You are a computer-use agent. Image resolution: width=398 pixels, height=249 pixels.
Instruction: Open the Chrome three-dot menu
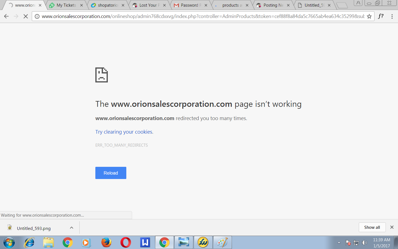point(392,16)
